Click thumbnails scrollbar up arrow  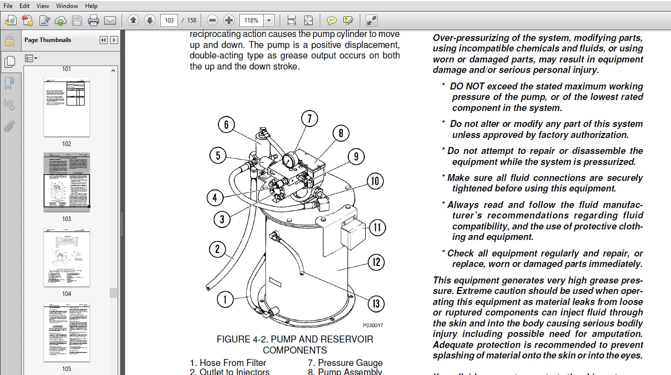click(x=114, y=70)
